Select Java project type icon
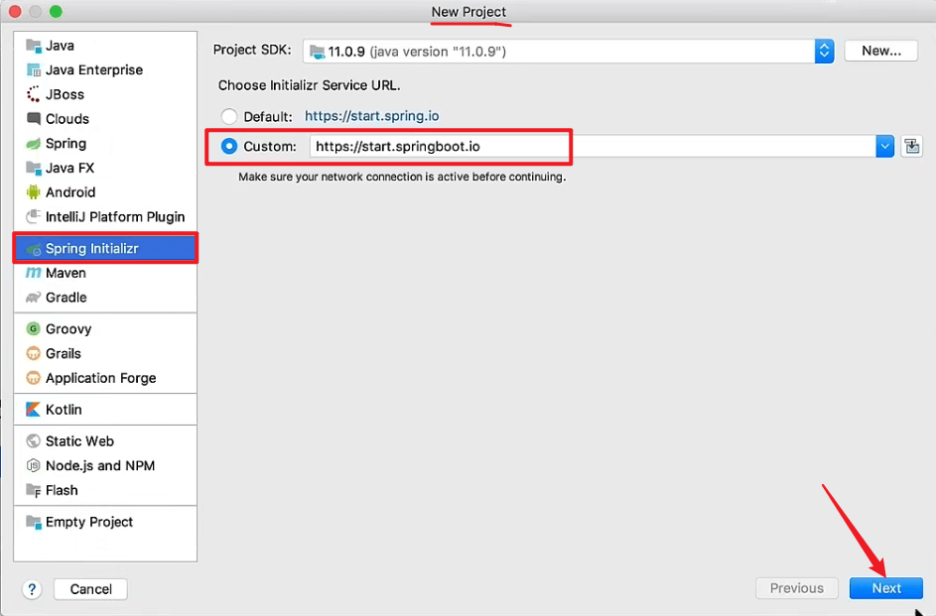 (x=34, y=46)
